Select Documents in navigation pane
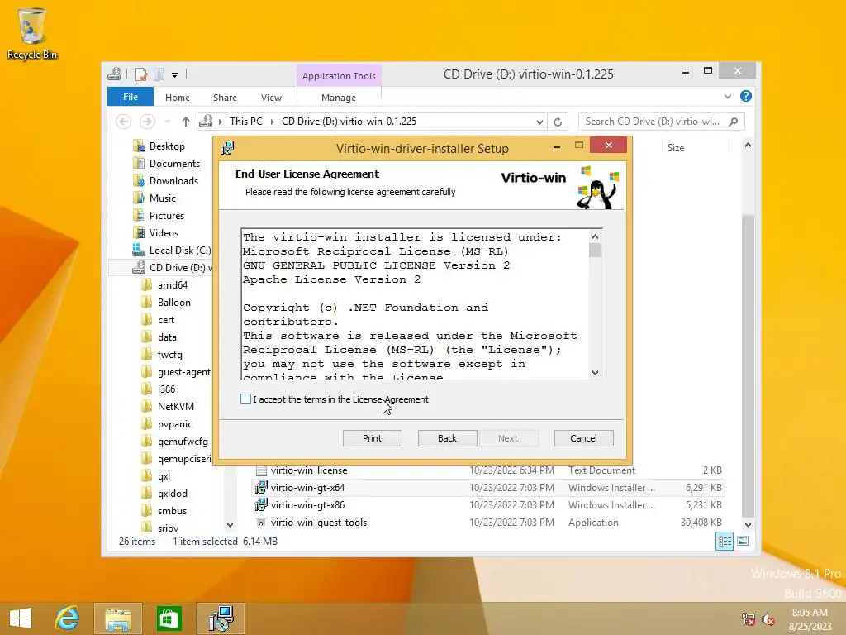Viewport: 846px width, 635px height. 174,164
